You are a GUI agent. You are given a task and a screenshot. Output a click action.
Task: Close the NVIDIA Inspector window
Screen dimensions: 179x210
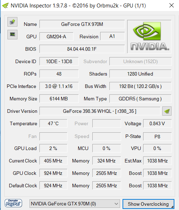pyautogui.click(x=171, y=5)
